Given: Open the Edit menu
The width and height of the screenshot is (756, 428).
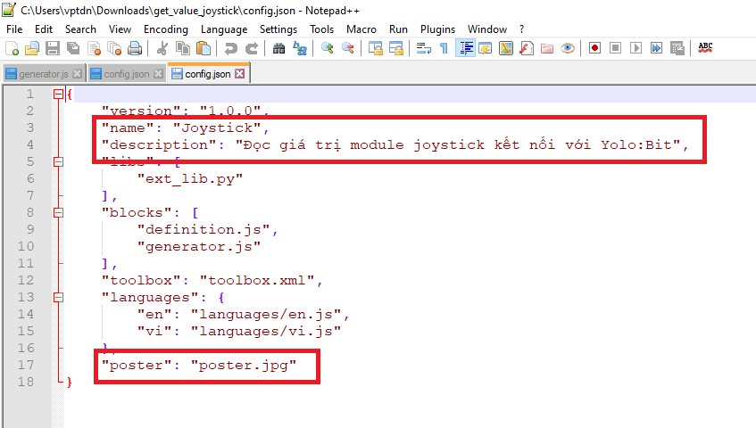Looking at the screenshot, I should coord(44,29).
